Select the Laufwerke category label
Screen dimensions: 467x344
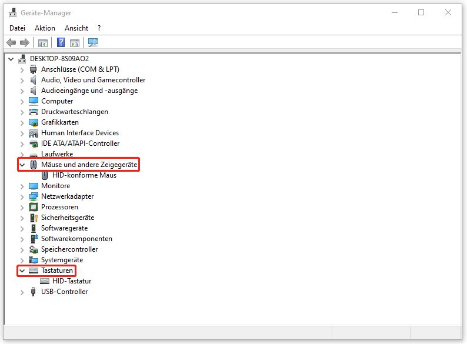[57, 154]
